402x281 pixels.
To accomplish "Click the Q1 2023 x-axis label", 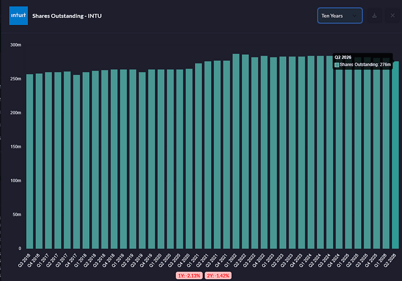I will [268, 260].
